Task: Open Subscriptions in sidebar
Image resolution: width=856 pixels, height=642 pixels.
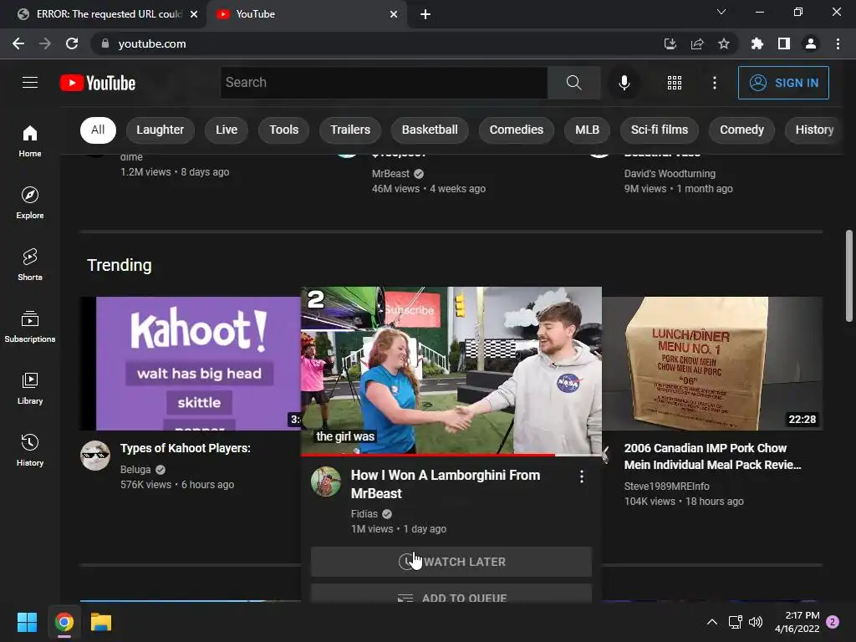Action: (30, 326)
